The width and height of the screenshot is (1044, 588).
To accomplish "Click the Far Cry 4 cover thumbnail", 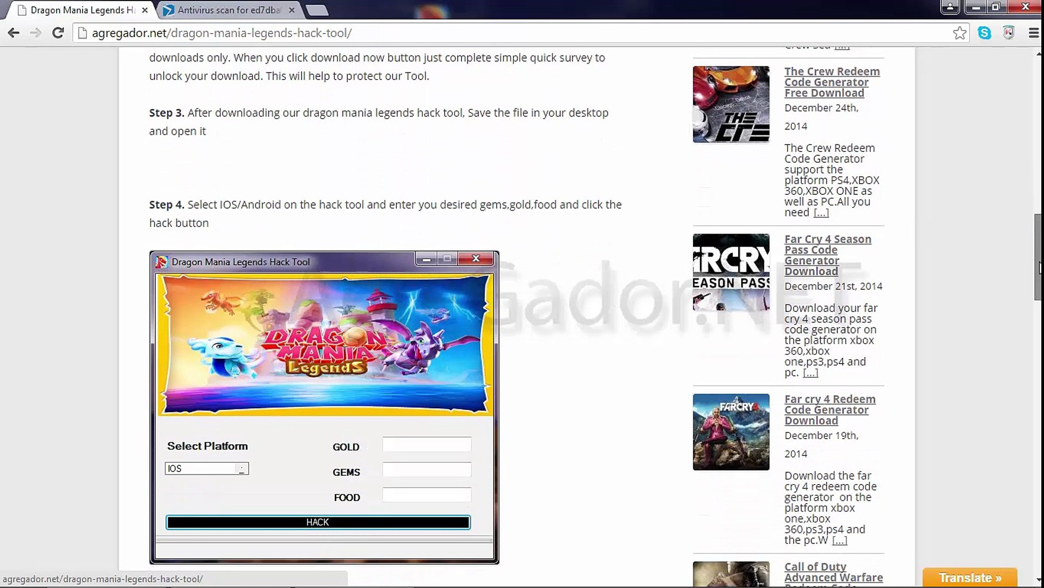I will [731, 432].
